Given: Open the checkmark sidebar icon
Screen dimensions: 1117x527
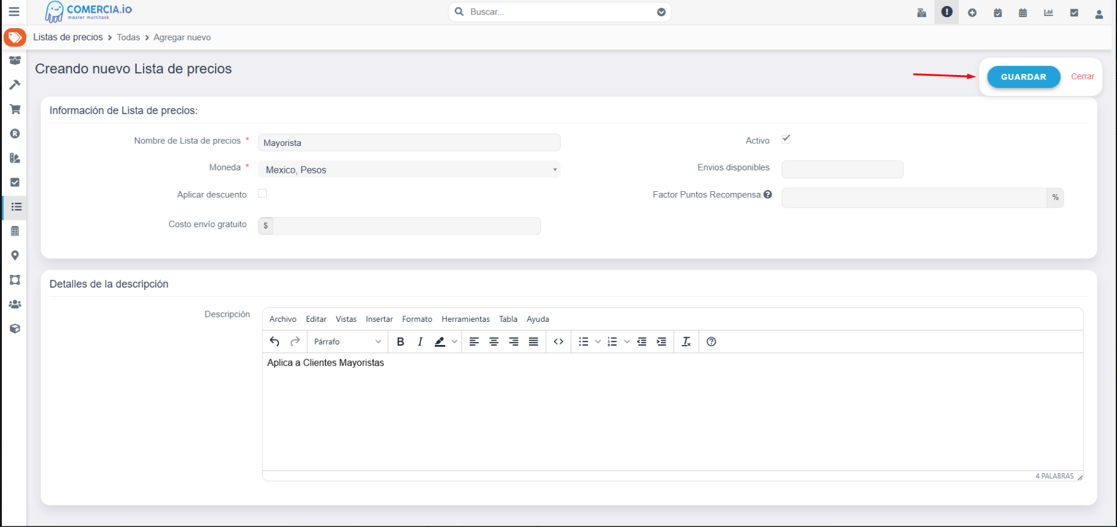Looking at the screenshot, I should coord(15,183).
